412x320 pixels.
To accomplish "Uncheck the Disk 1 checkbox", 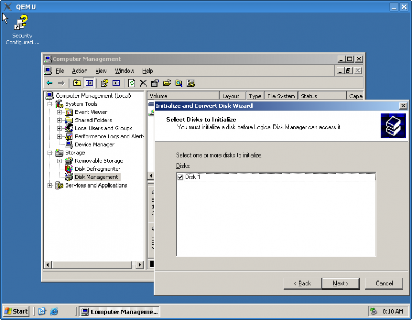I will point(180,177).
